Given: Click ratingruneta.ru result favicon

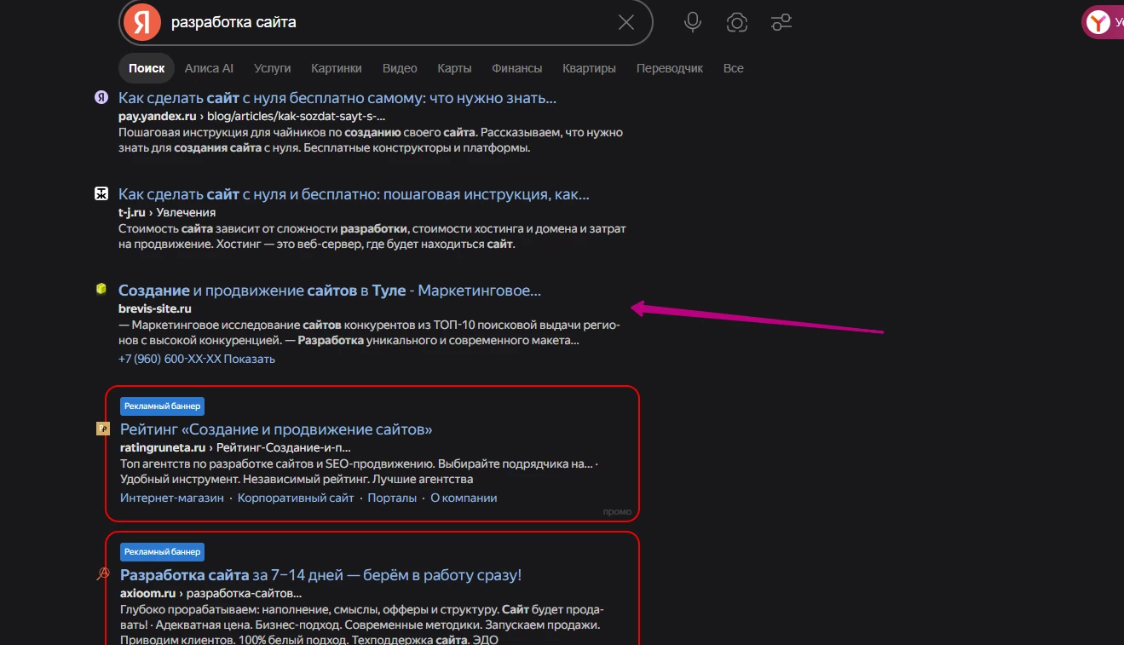Looking at the screenshot, I should 102,429.
